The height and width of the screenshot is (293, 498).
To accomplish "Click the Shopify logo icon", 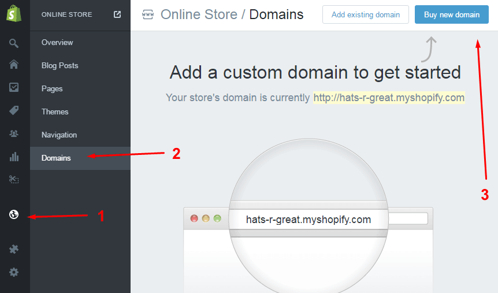I will coord(14,13).
